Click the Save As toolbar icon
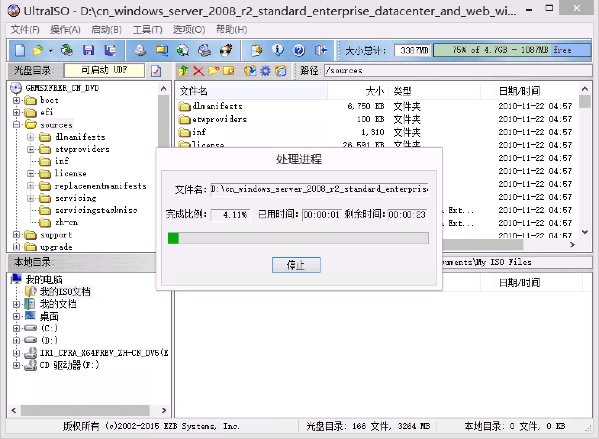Image resolution: width=599 pixels, height=439 pixels. (110, 50)
